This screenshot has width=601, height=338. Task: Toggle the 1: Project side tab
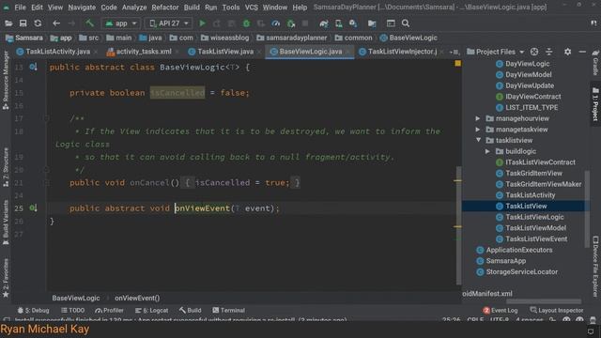point(595,104)
